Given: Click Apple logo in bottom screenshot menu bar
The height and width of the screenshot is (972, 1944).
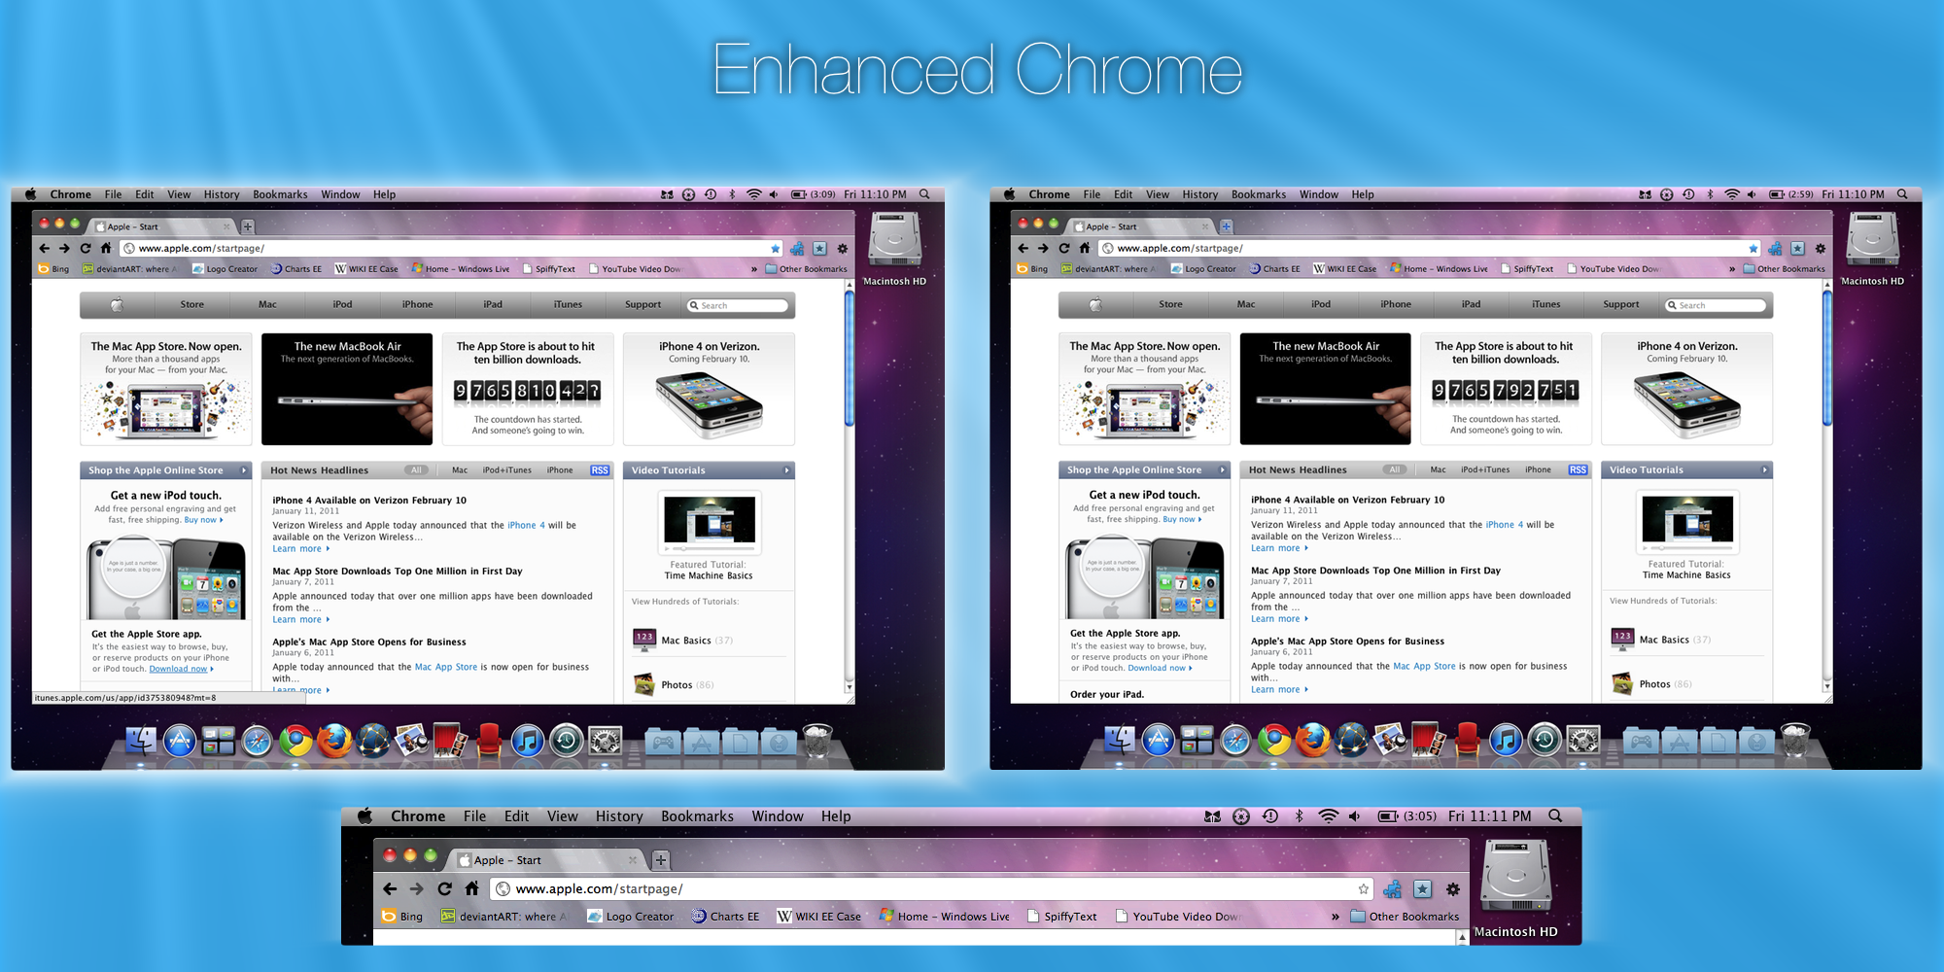Looking at the screenshot, I should (x=364, y=816).
